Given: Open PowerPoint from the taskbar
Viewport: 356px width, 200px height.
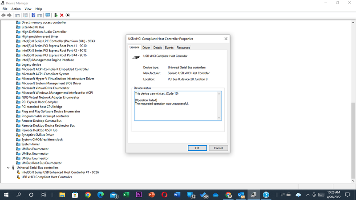Looking at the screenshot, I should [151, 195].
